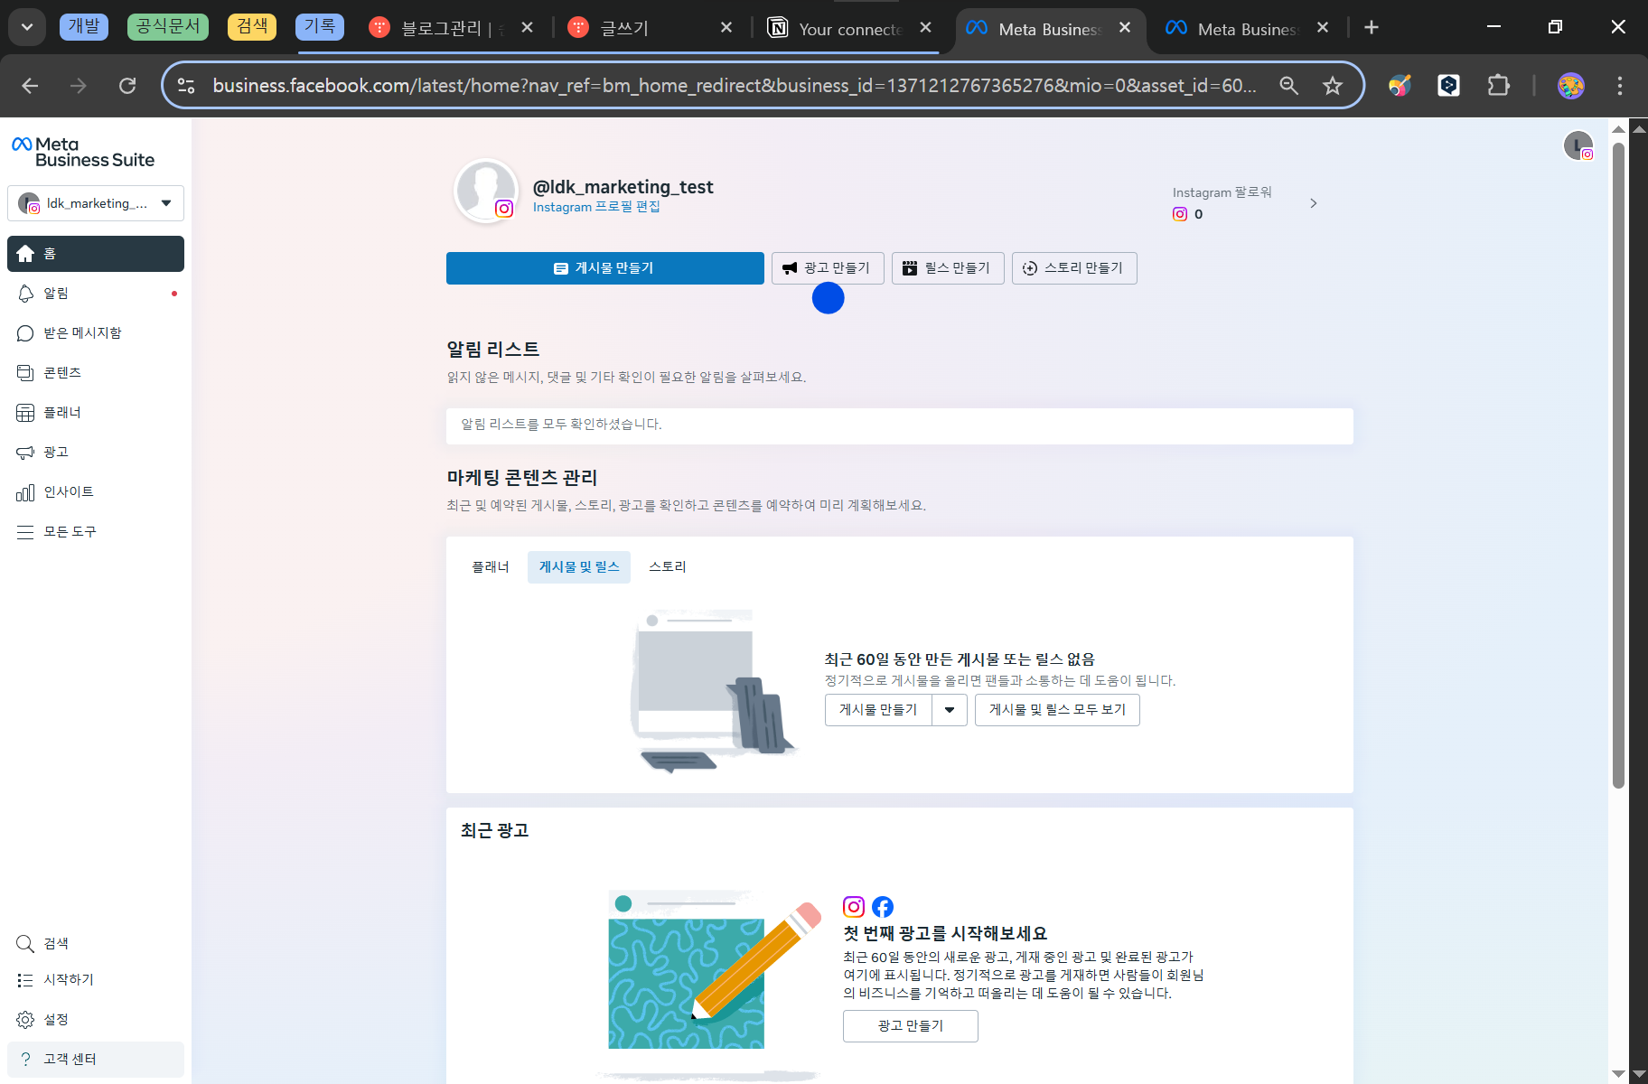Select the 게시물 및 릴스 tab
This screenshot has width=1648, height=1084.
point(579,567)
